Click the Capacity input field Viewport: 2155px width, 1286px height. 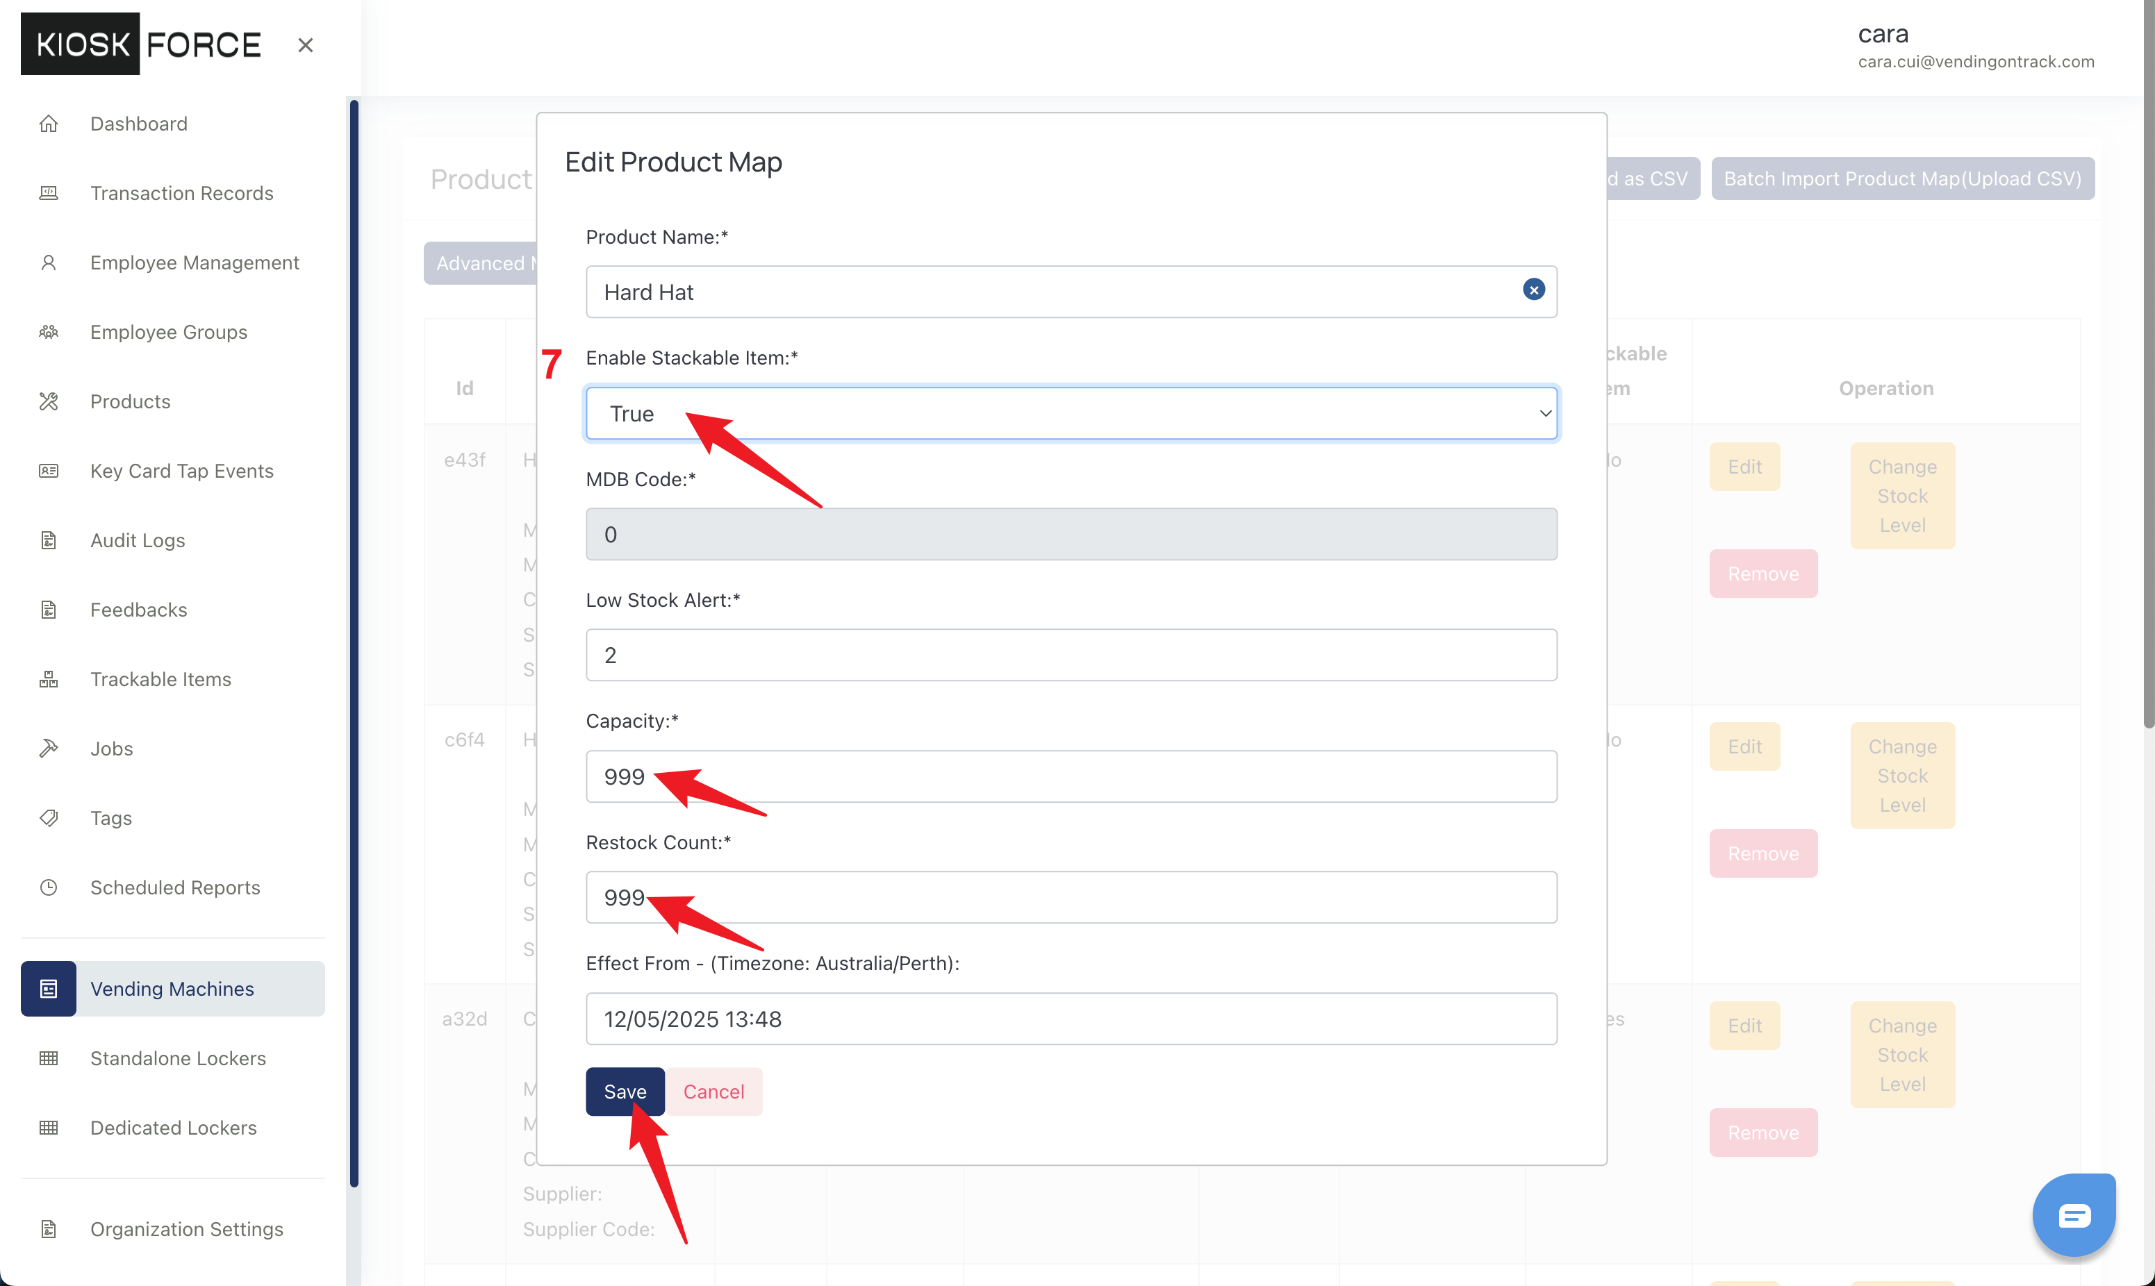coord(1071,776)
